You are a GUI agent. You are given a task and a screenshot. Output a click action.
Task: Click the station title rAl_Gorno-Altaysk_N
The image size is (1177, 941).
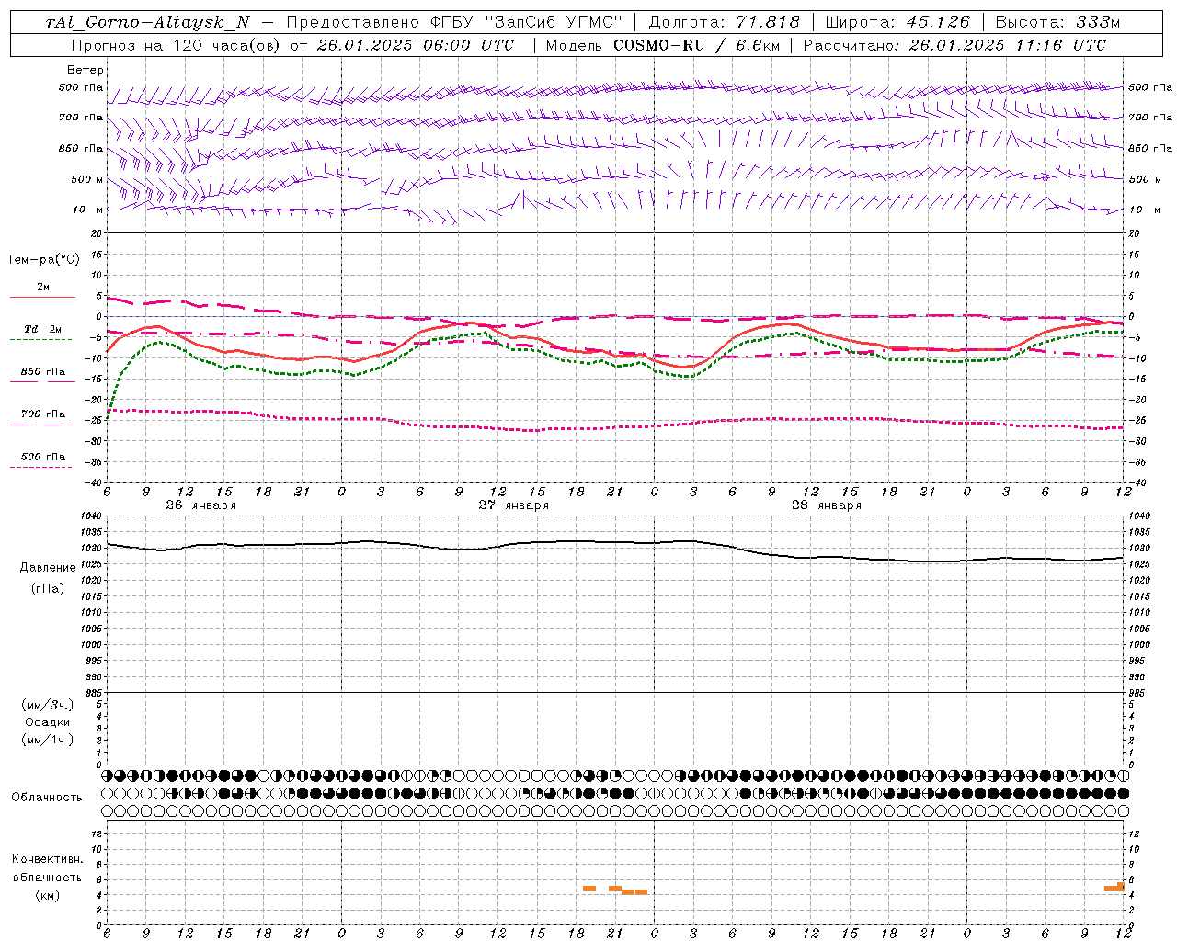[147, 23]
